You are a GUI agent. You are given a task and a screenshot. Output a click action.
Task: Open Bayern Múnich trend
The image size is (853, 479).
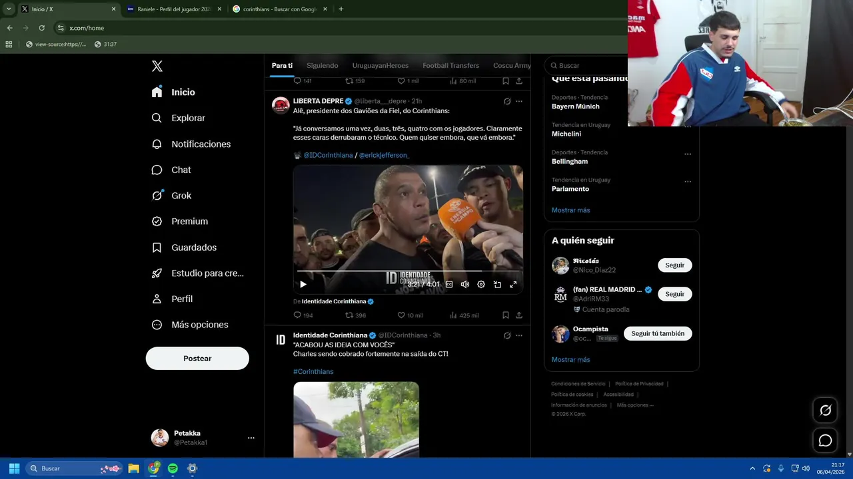click(x=576, y=106)
